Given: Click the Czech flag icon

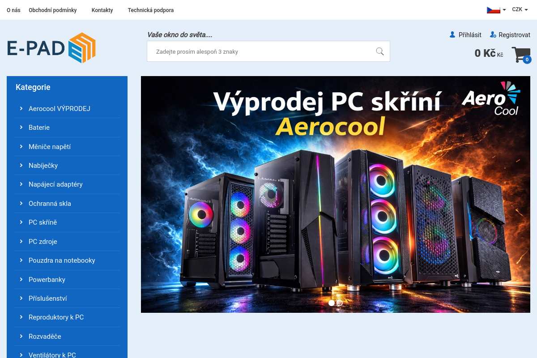Looking at the screenshot, I should (x=493, y=9).
